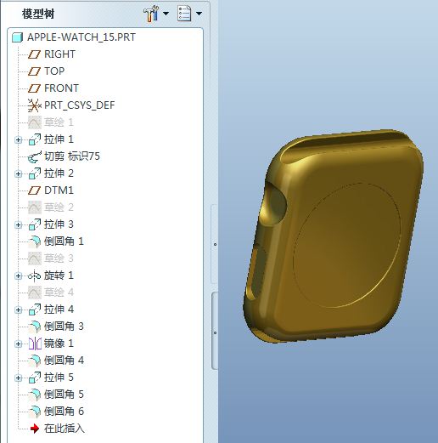Image resolution: width=438 pixels, height=443 pixels.
Task: Select the 拉伸 2 label
Action: [x=59, y=173]
